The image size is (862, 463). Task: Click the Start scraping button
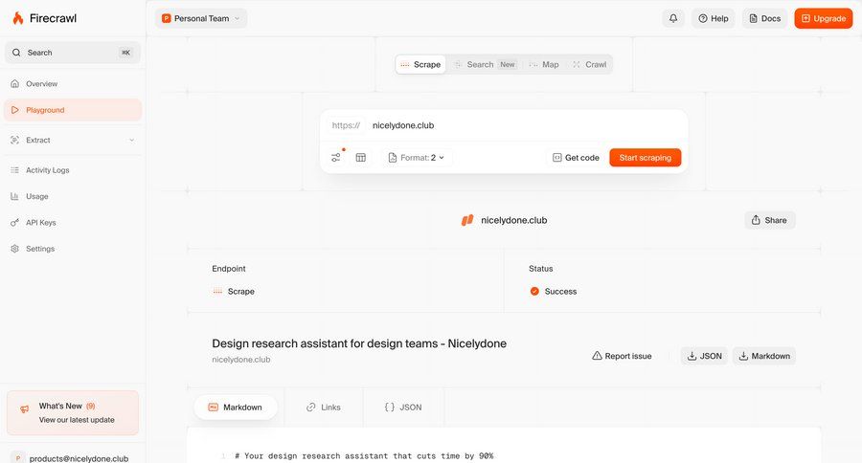(645, 158)
